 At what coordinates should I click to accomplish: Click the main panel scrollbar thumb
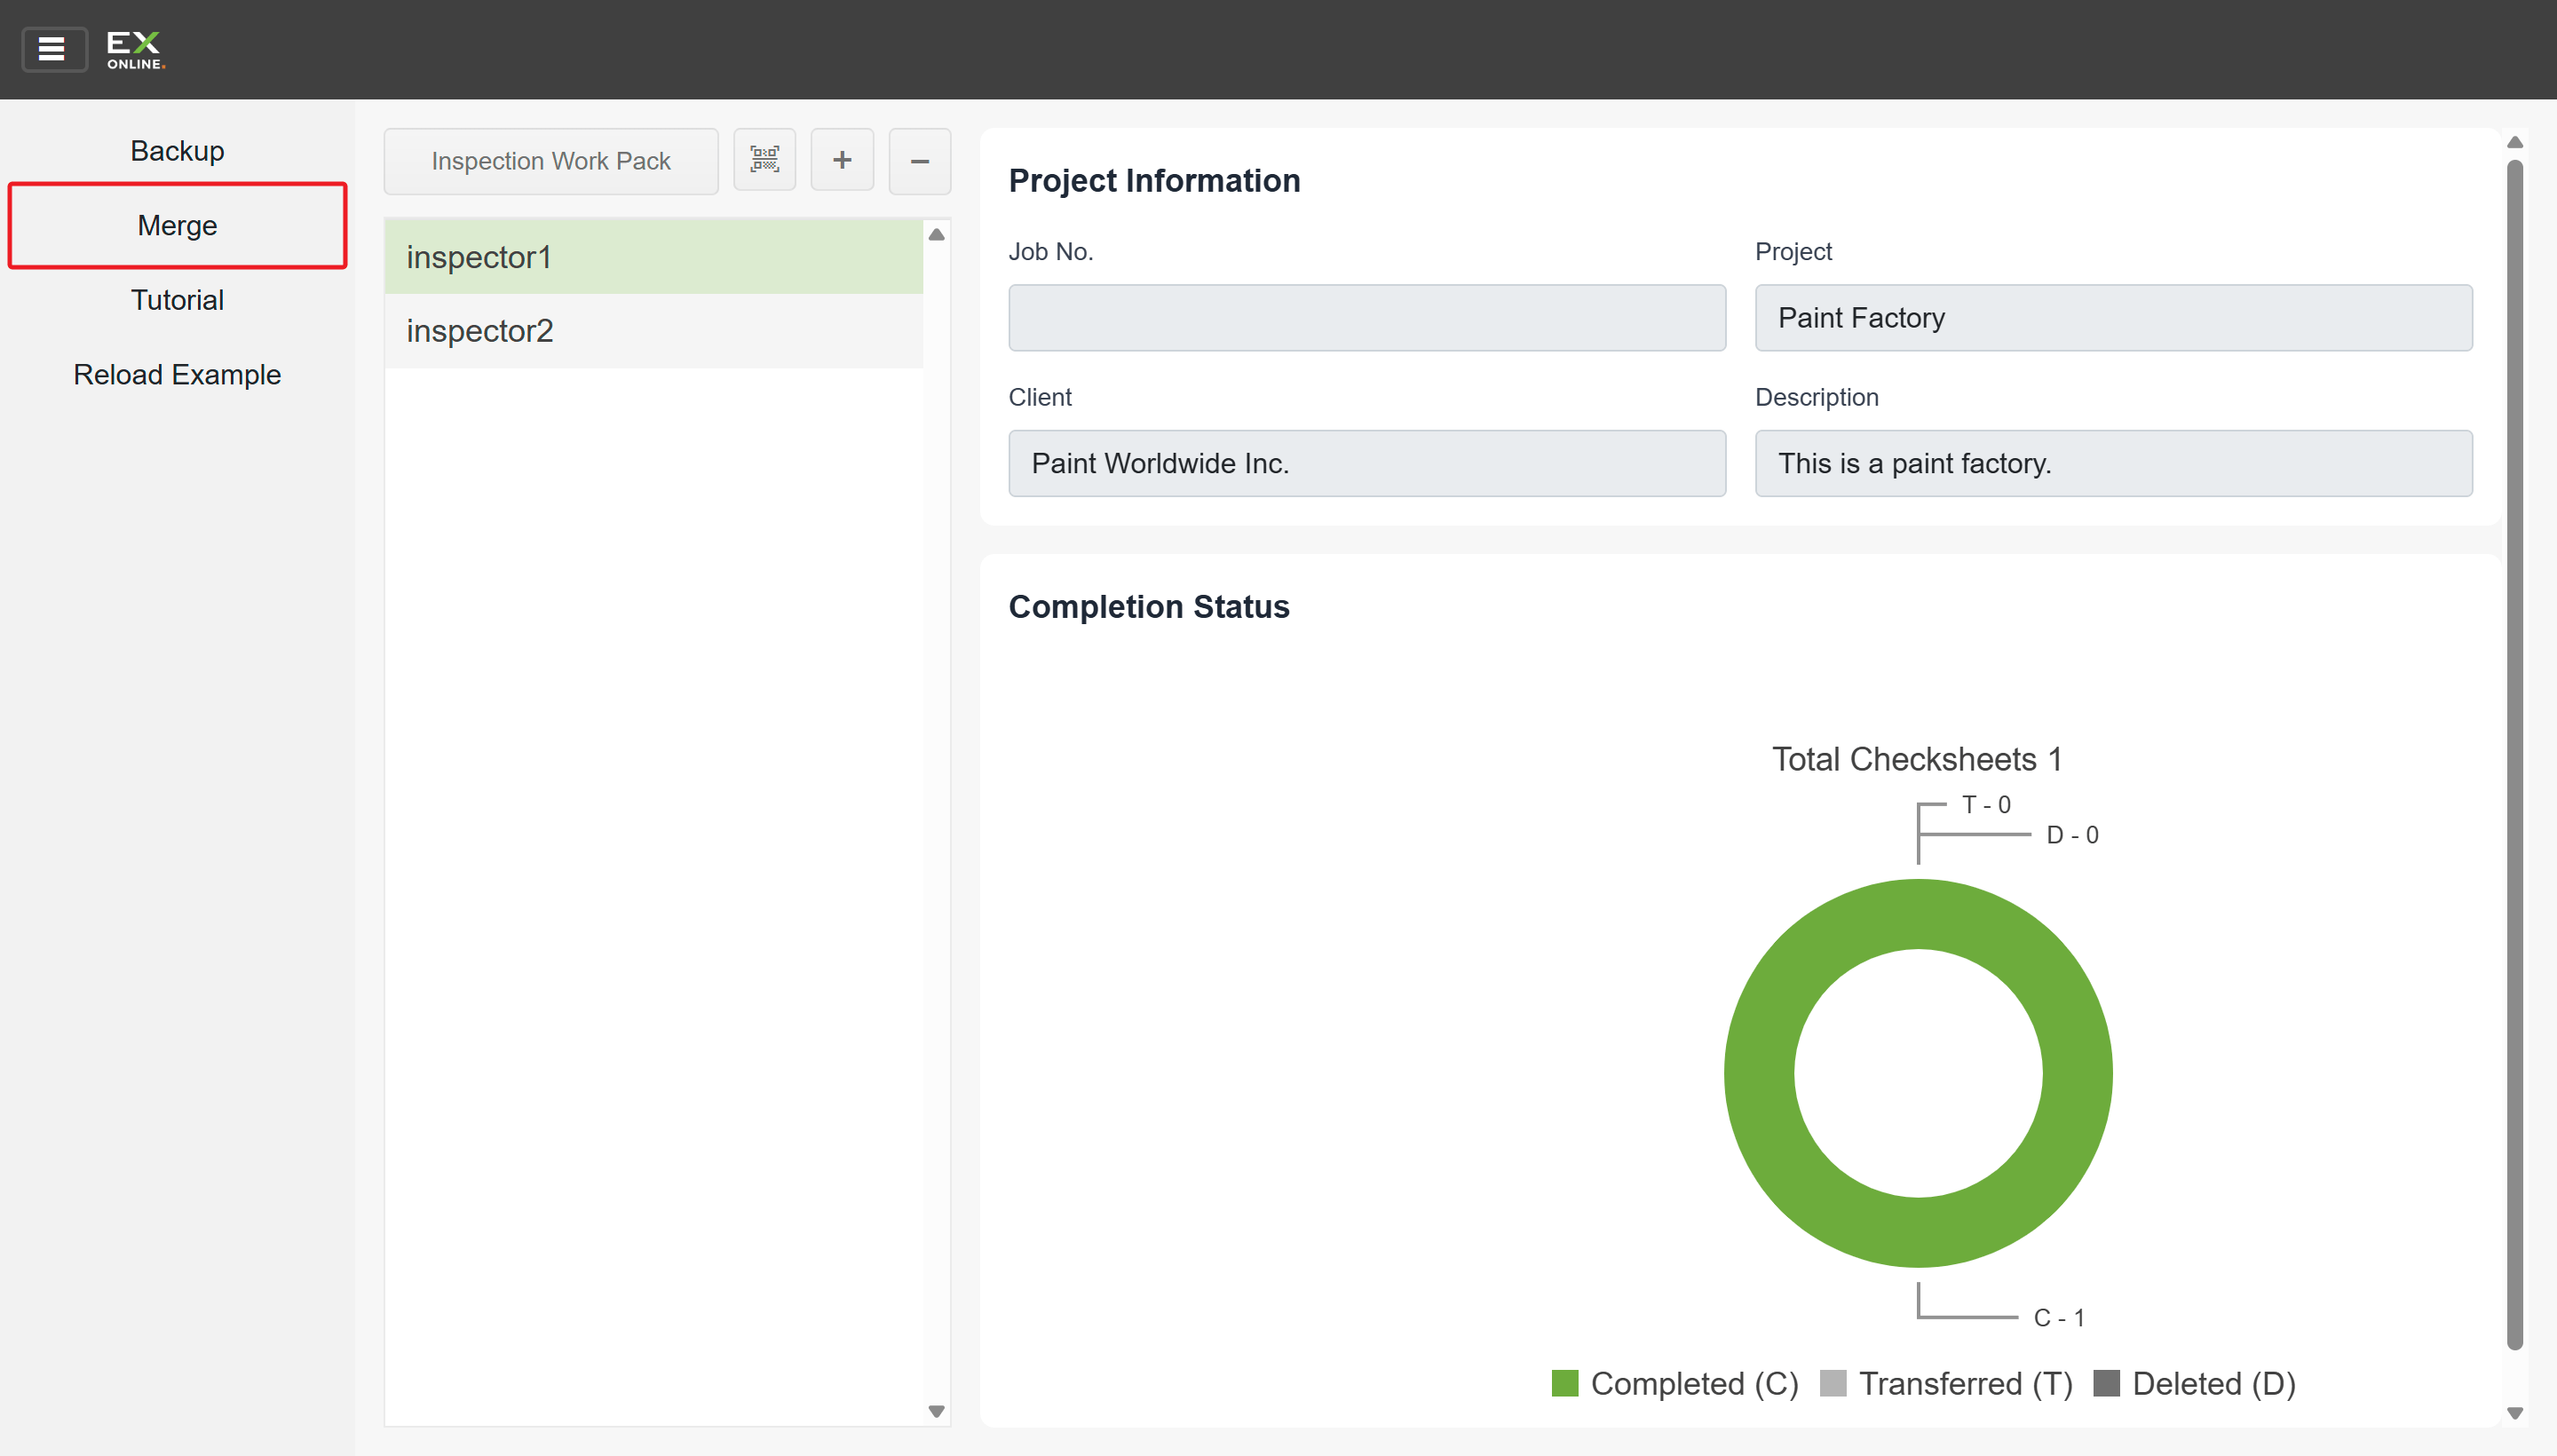click(2514, 755)
